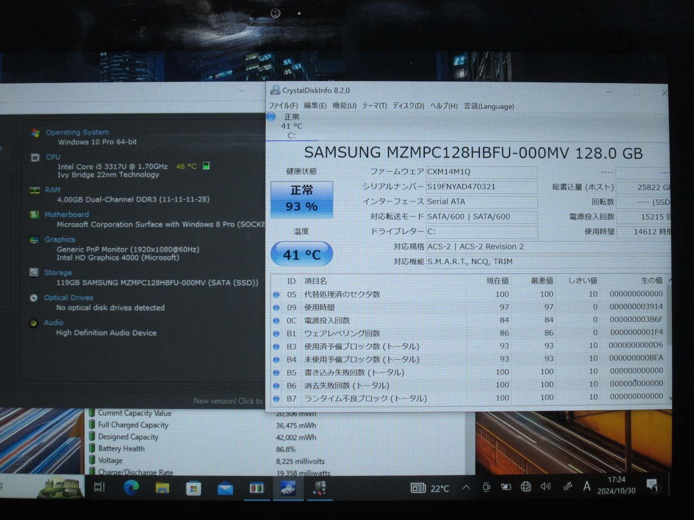Select SMART row 05 代替処理済のセクタ数

click(x=468, y=294)
